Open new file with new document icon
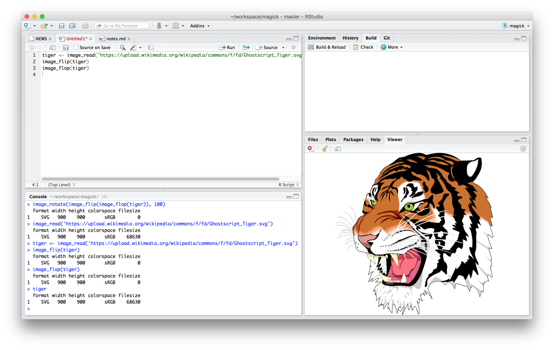 point(27,25)
